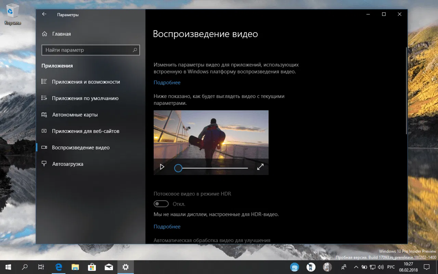Open the Приложения и возможности section

pos(86,82)
